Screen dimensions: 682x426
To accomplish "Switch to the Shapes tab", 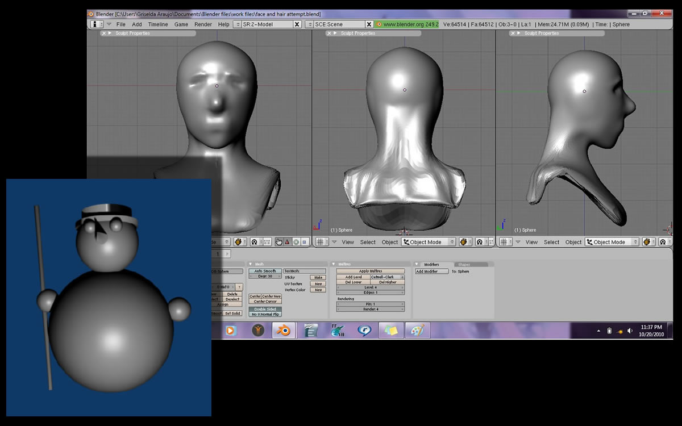I will (464, 265).
